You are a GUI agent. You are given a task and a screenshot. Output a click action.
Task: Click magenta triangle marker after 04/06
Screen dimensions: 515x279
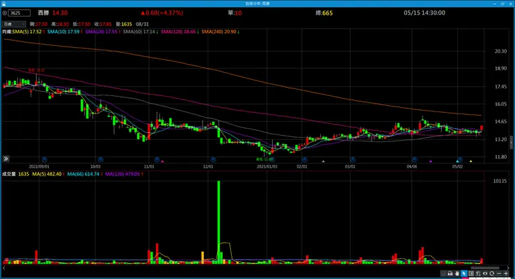coord(431,161)
